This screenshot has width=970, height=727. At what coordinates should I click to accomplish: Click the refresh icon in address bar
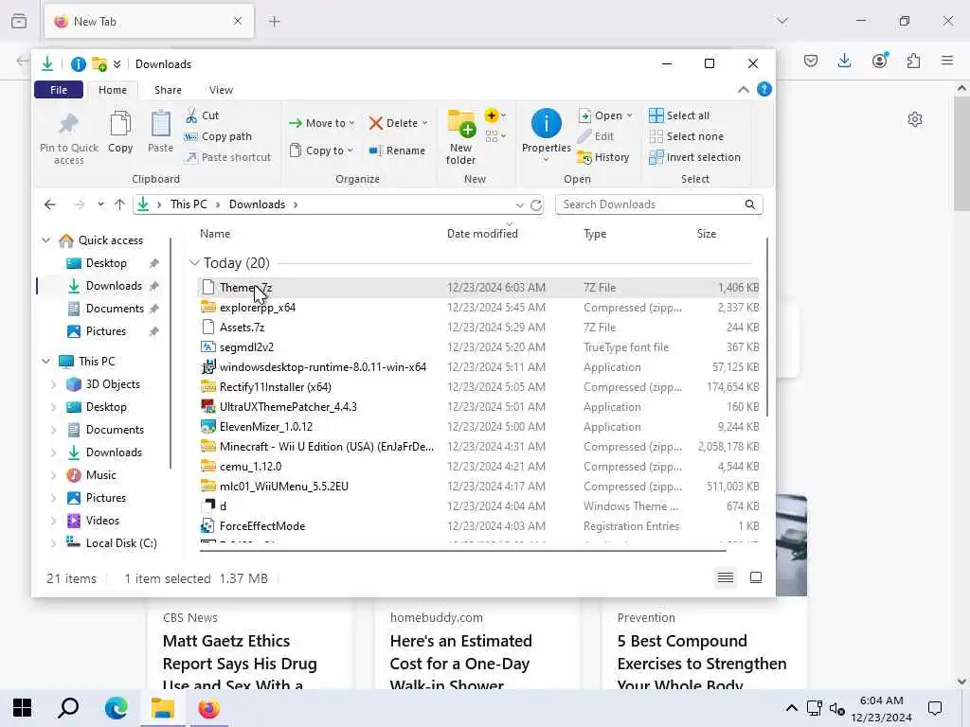[x=536, y=204]
